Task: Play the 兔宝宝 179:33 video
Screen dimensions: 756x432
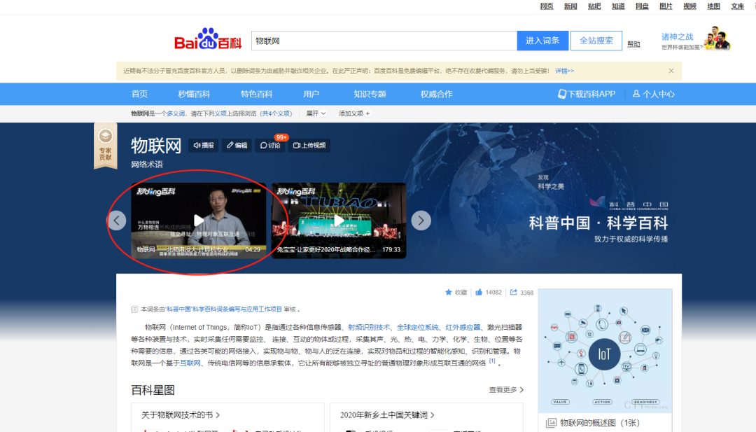Action: [339, 221]
